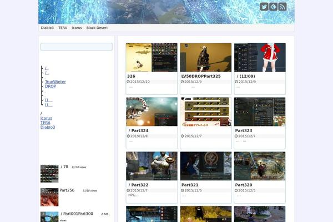Open the Part321 article title
The image size is (333, 222).
coord(190,185)
